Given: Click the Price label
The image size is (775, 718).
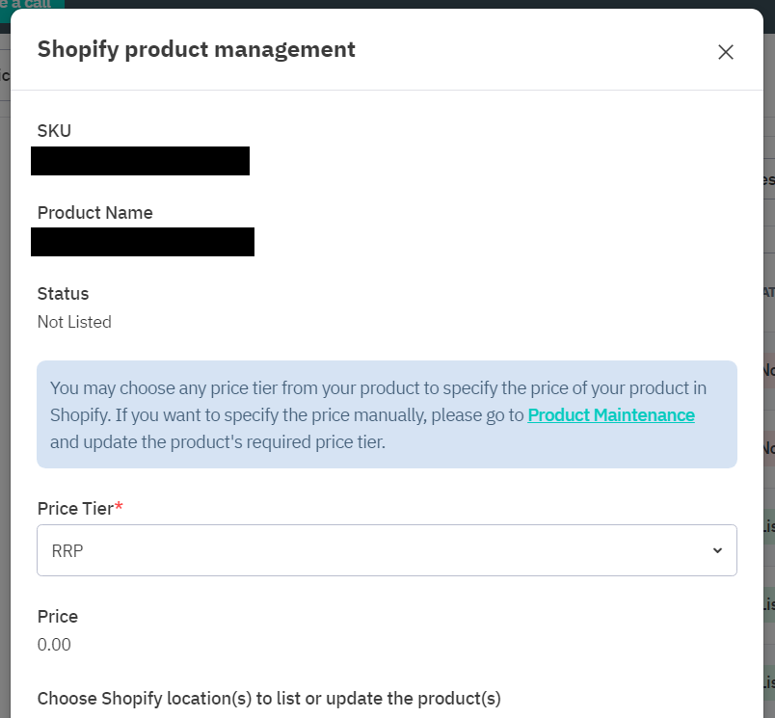Looking at the screenshot, I should [x=58, y=617].
